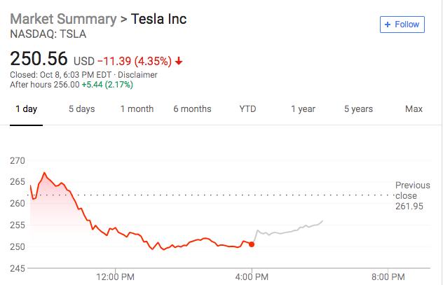Switch to the 5 days tab
This screenshot has width=443, height=285.
coord(81,109)
